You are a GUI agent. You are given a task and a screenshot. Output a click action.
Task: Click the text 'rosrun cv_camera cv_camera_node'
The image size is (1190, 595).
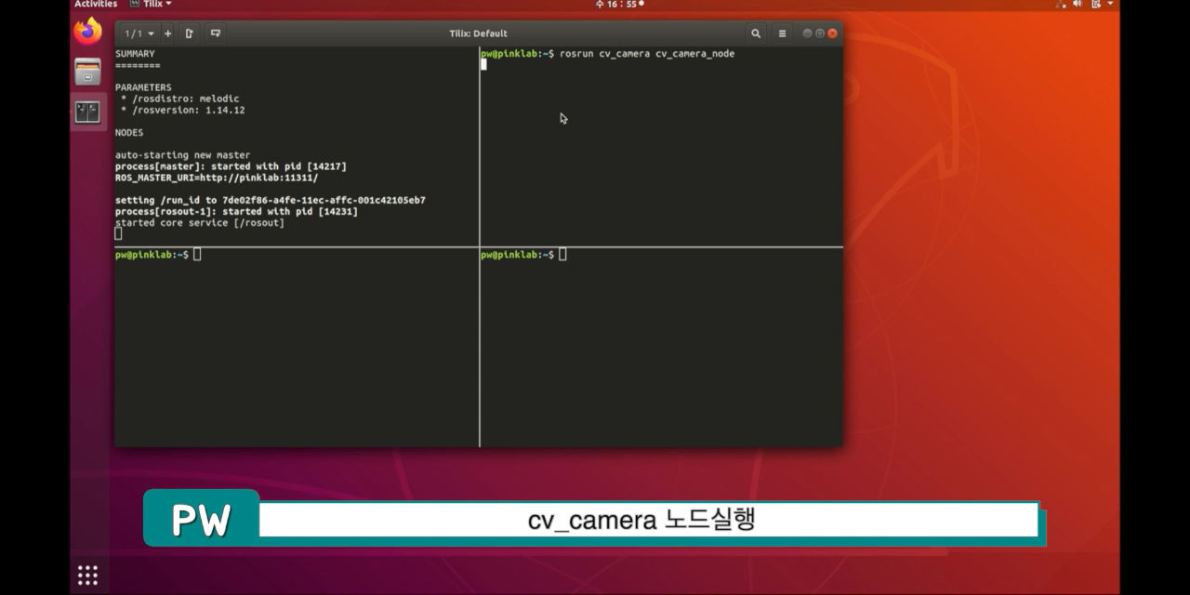(x=647, y=54)
